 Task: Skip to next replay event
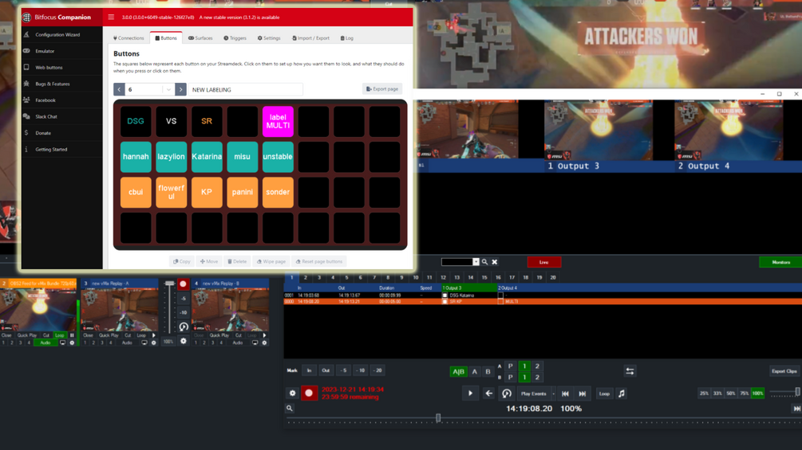click(x=582, y=393)
